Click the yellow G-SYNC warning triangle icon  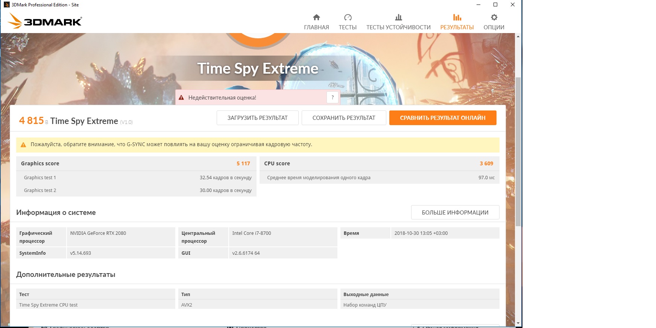pos(23,145)
